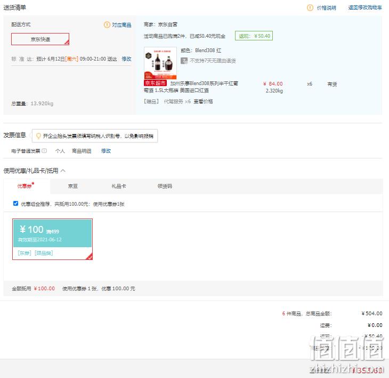Screen dimensions: 389x378
Task: Open the 加州乐事Blend308 product title
Action: point(191,87)
